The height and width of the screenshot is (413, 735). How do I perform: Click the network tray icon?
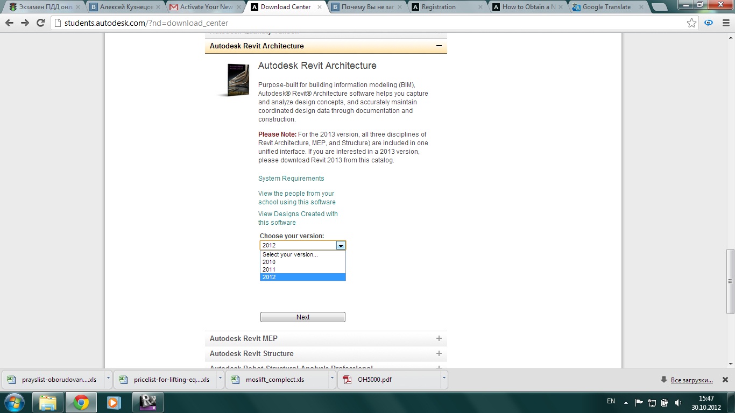tap(652, 402)
